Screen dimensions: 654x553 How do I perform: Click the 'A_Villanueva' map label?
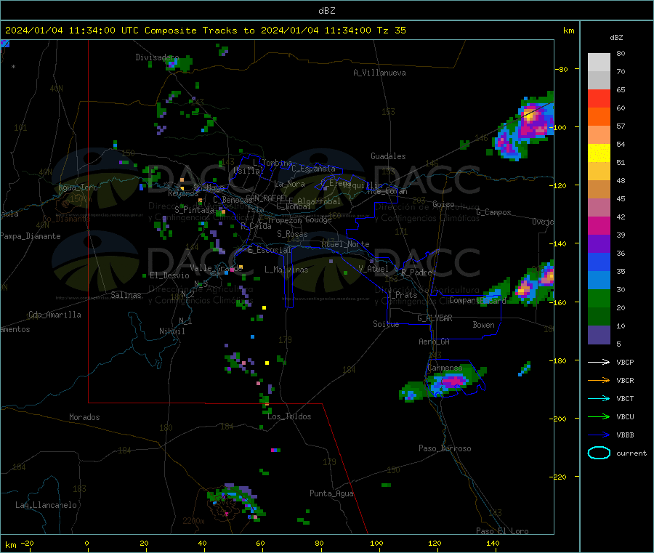tap(379, 73)
